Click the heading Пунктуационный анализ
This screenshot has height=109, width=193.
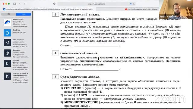click(80, 15)
